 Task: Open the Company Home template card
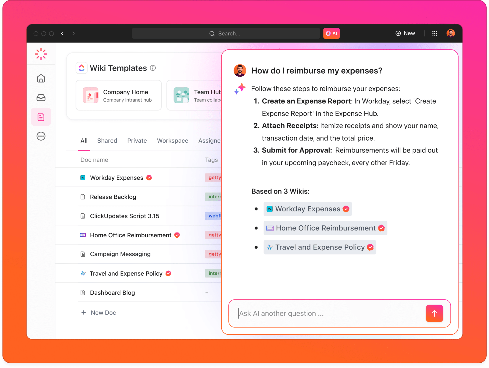pos(119,95)
